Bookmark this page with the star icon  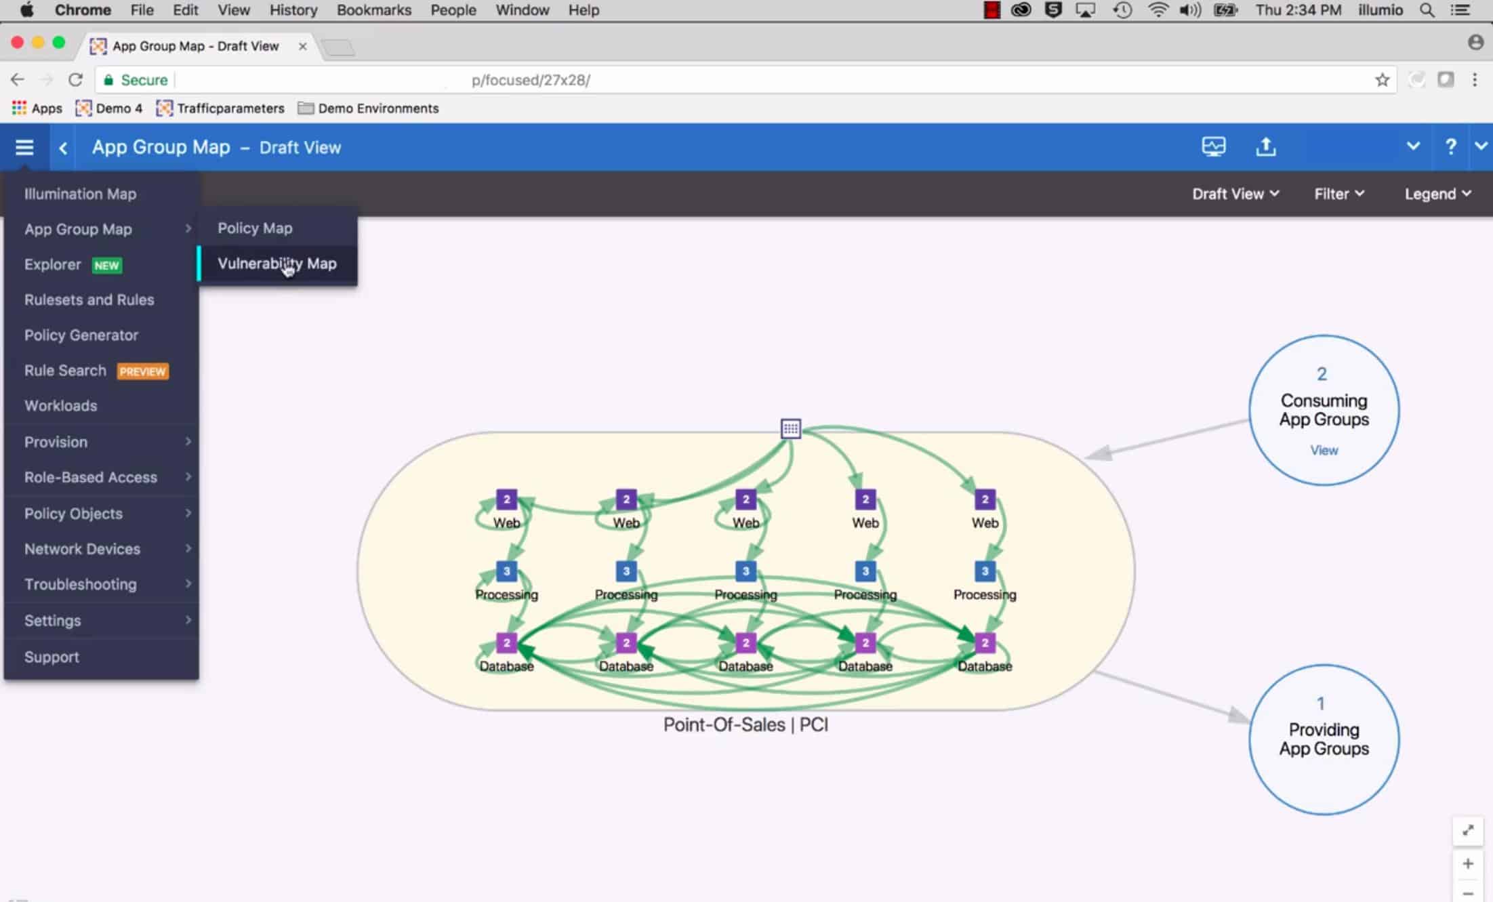click(1382, 80)
